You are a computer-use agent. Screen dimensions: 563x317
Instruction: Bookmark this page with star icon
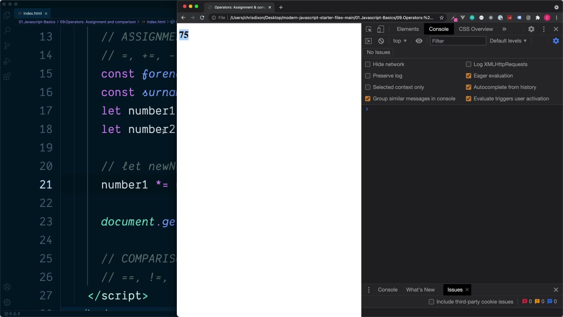[x=442, y=18]
